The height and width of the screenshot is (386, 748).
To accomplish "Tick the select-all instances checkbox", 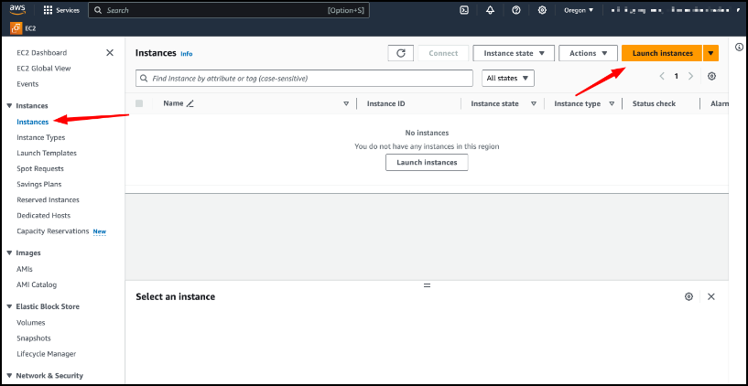I will pyautogui.click(x=139, y=103).
